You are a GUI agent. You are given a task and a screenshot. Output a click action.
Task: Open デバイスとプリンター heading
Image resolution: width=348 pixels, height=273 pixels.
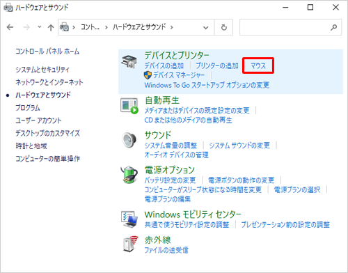(177, 56)
